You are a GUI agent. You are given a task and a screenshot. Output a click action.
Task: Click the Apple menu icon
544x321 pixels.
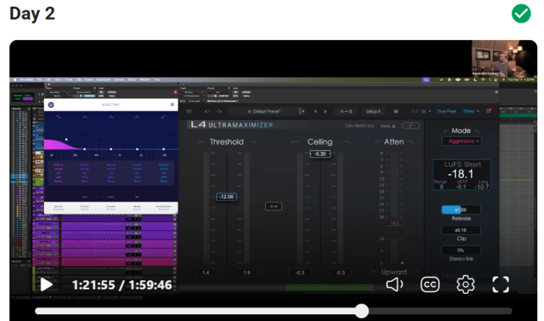15,80
